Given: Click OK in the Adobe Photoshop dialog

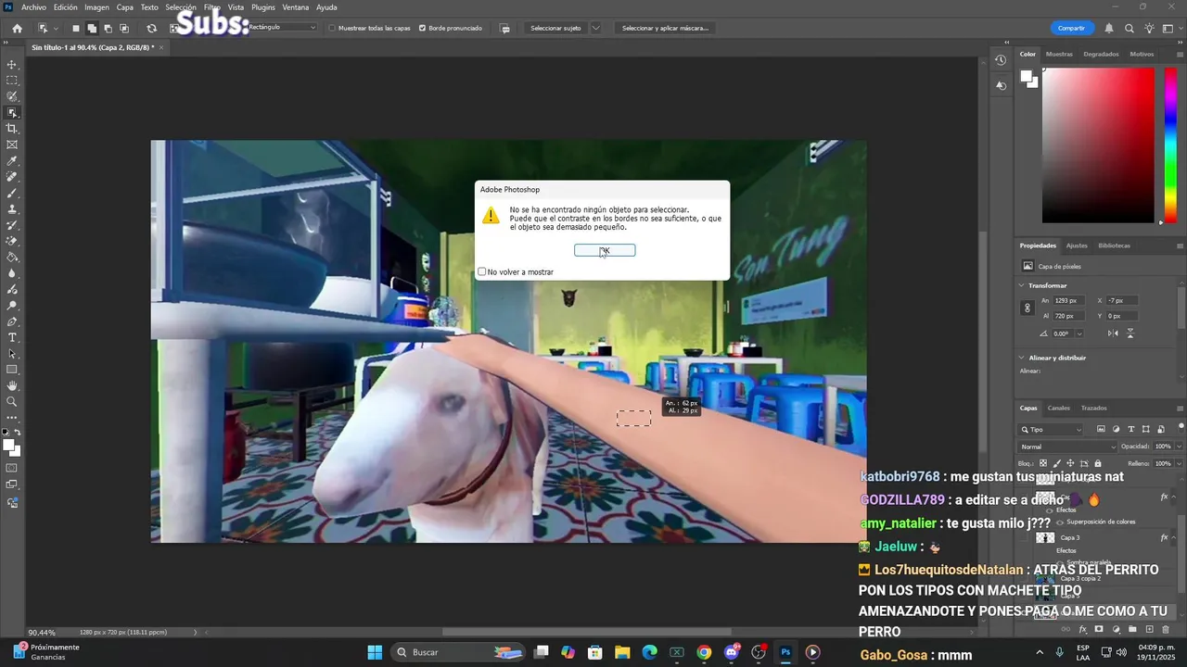Looking at the screenshot, I should click(605, 250).
